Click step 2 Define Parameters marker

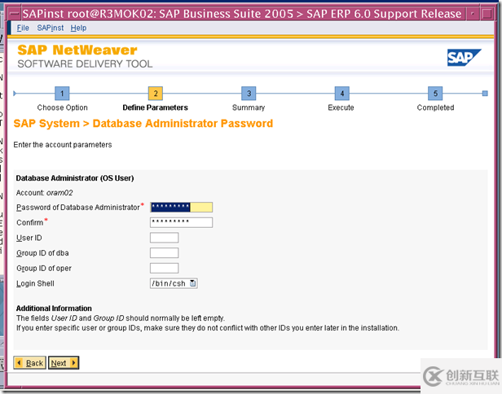click(156, 94)
